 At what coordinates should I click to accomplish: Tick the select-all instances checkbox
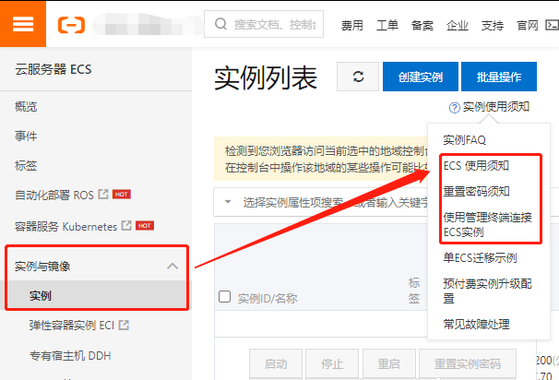click(224, 297)
